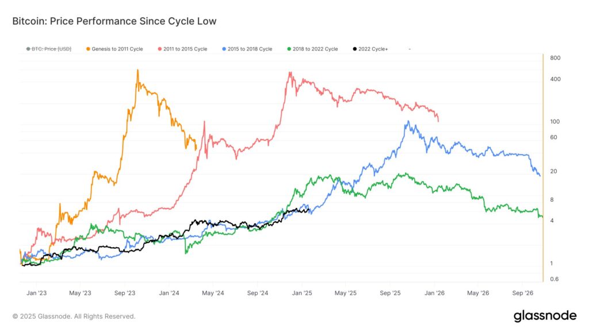Viewport: 589px width, 331px height.
Task: Toggle the struck-through BTC: Price [USD] legend
Action: [x=49, y=49]
